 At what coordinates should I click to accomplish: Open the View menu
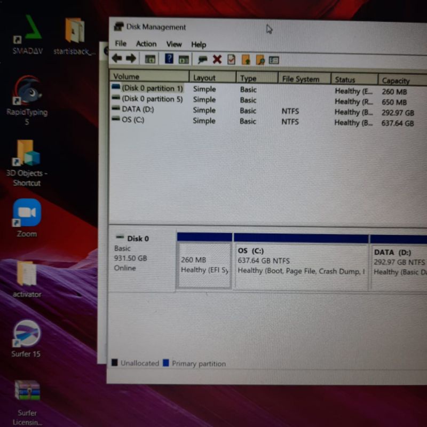click(x=173, y=44)
